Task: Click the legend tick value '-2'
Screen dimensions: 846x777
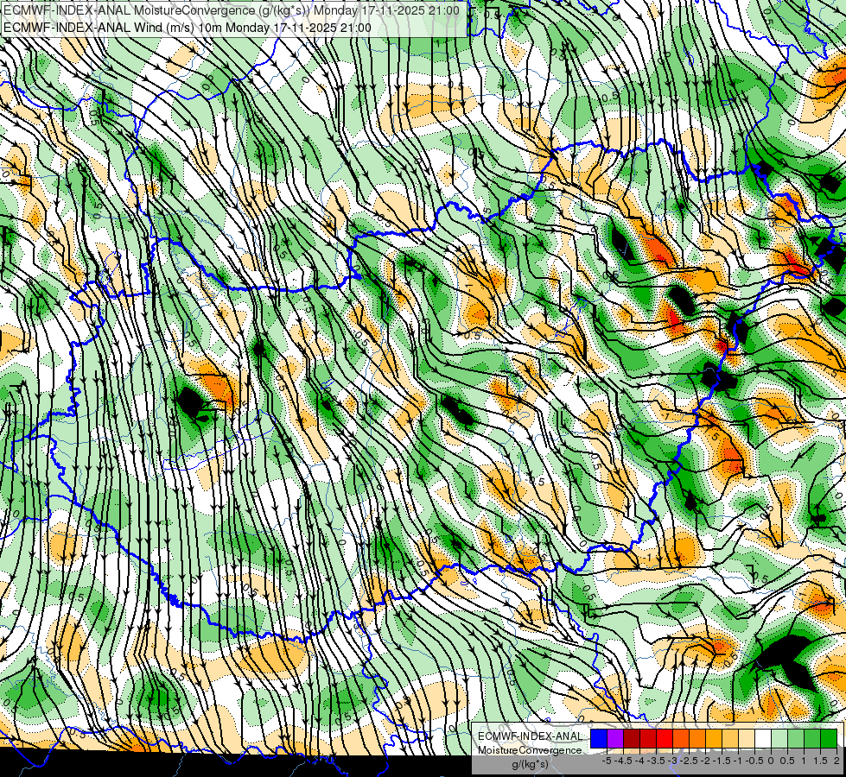Action: [x=705, y=761]
